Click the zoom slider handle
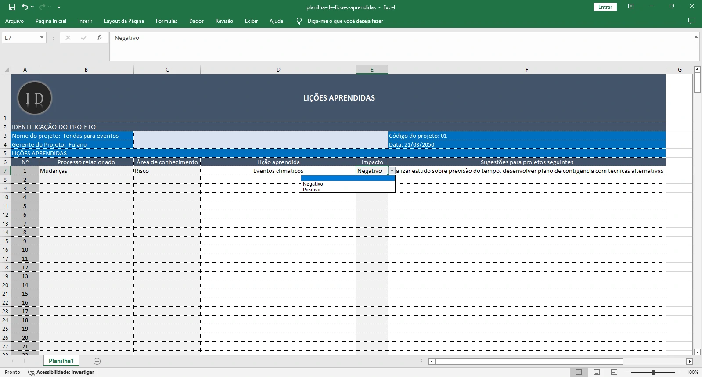 tap(653, 372)
